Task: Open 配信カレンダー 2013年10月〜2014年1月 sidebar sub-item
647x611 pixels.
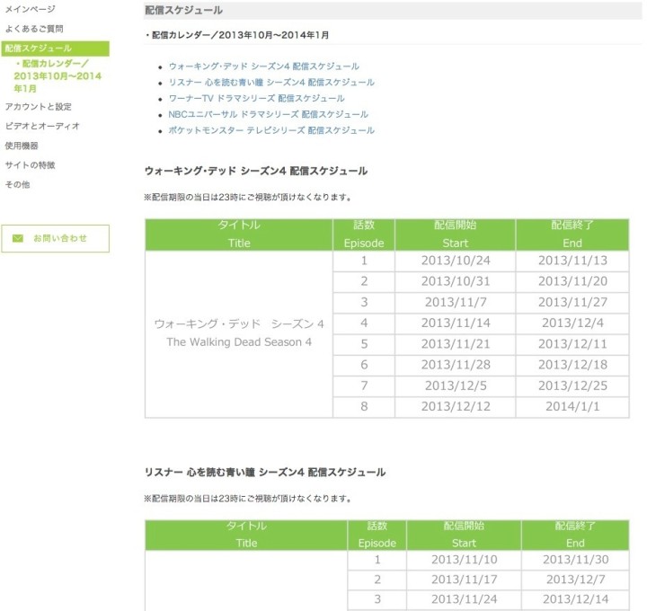Action: [58, 75]
